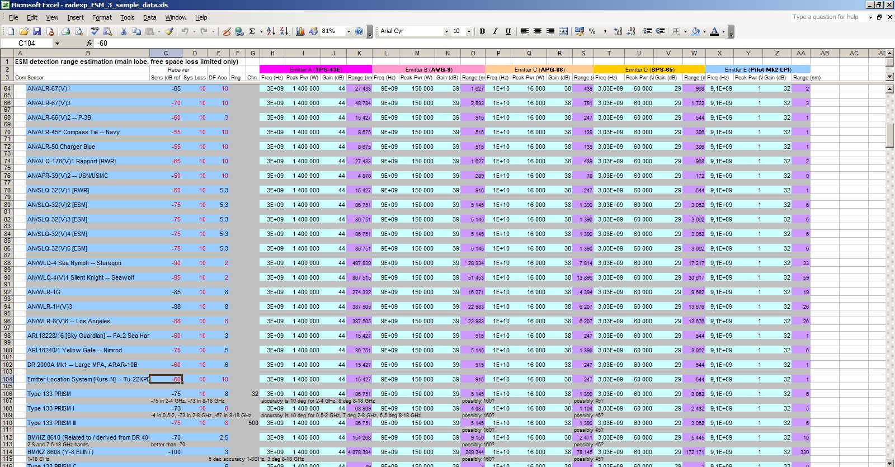Open the Zoom 81% dropdown
This screenshot has width=895, height=467.
tap(348, 31)
